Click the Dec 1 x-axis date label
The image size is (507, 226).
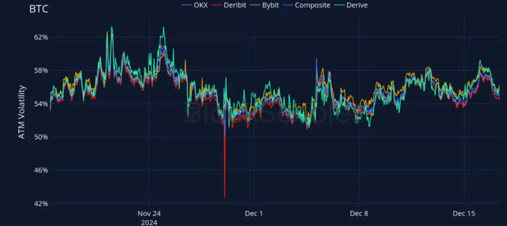pyautogui.click(x=254, y=213)
